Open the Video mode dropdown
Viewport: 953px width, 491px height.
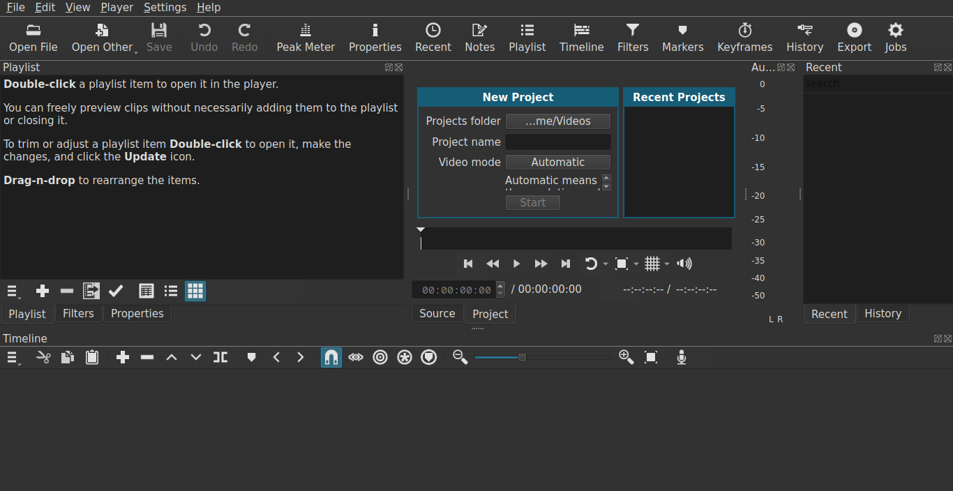pos(557,162)
